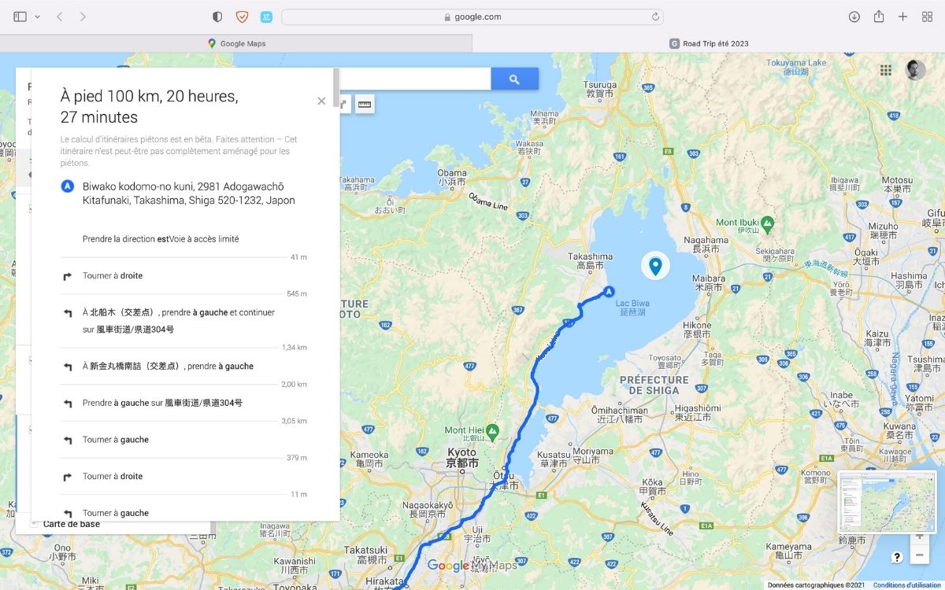
Task: Focus the google.com address bar
Action: [472, 17]
